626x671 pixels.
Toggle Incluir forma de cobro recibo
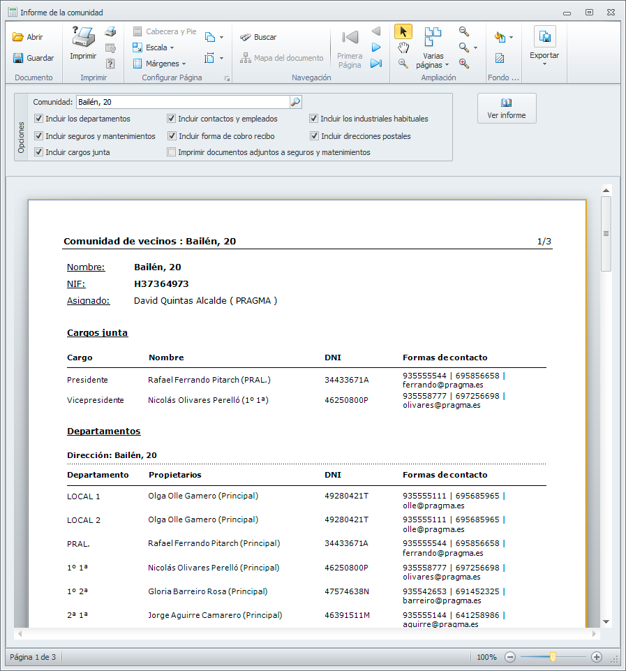click(172, 136)
